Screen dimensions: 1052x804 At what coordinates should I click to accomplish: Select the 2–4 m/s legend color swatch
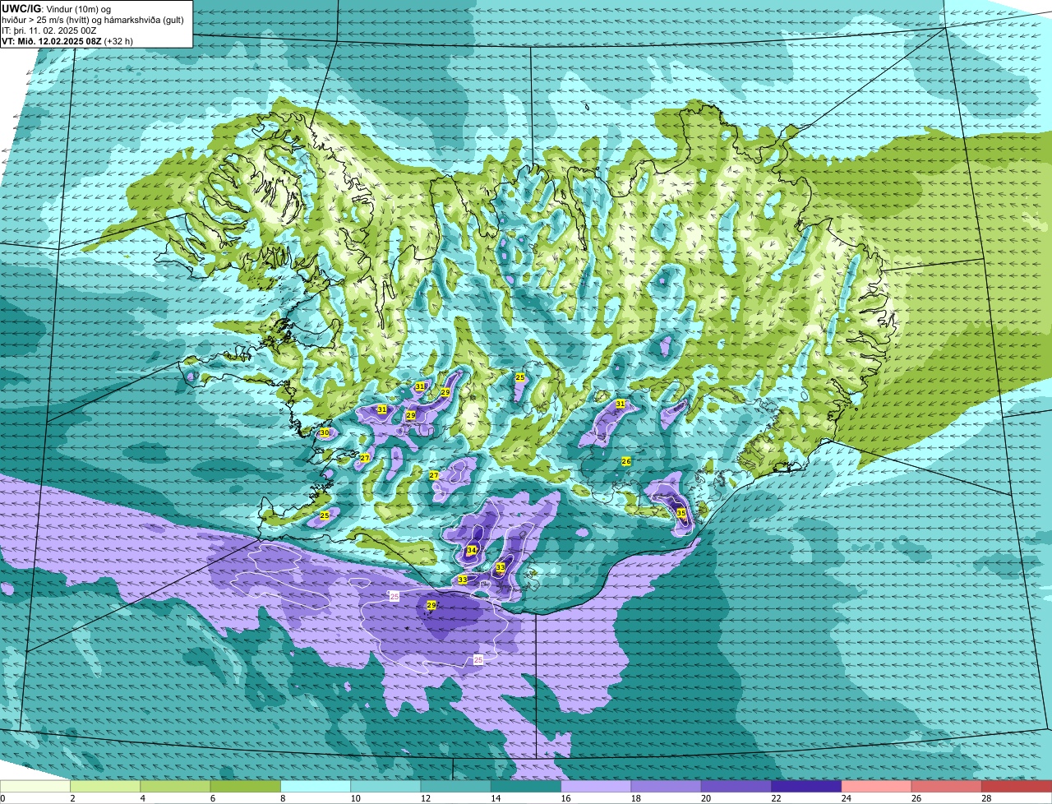(x=105, y=786)
